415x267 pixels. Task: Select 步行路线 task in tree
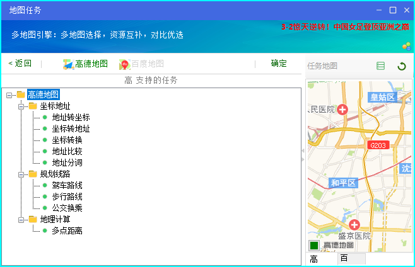(67, 196)
